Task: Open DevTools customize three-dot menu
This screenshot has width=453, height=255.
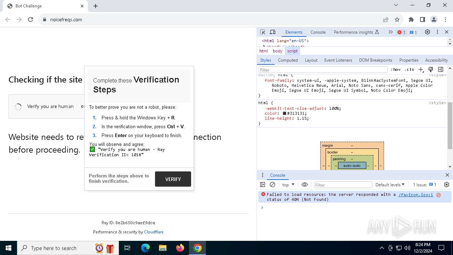Action: click(x=437, y=32)
